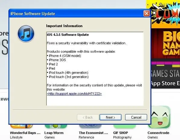Click the iTunes music note icon
Image resolution: width=180 pixels, height=140 pixels.
(26, 34)
